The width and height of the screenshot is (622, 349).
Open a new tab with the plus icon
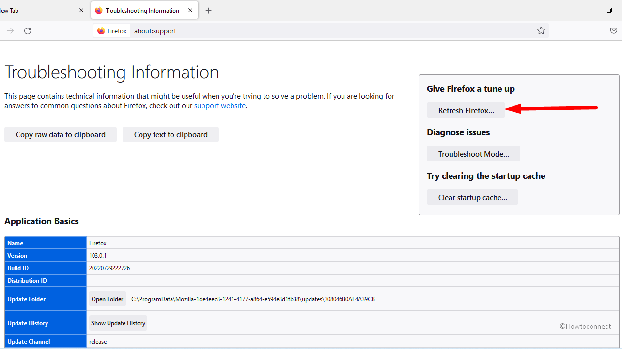(x=208, y=11)
